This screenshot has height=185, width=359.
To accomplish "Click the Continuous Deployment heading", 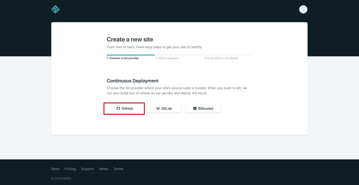I will [x=133, y=81].
